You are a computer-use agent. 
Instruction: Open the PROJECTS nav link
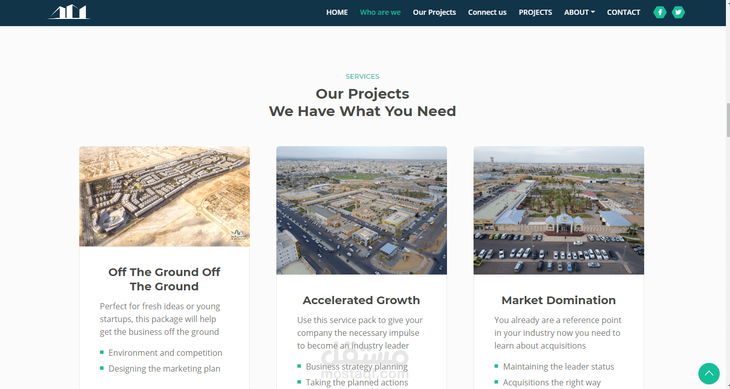535,12
